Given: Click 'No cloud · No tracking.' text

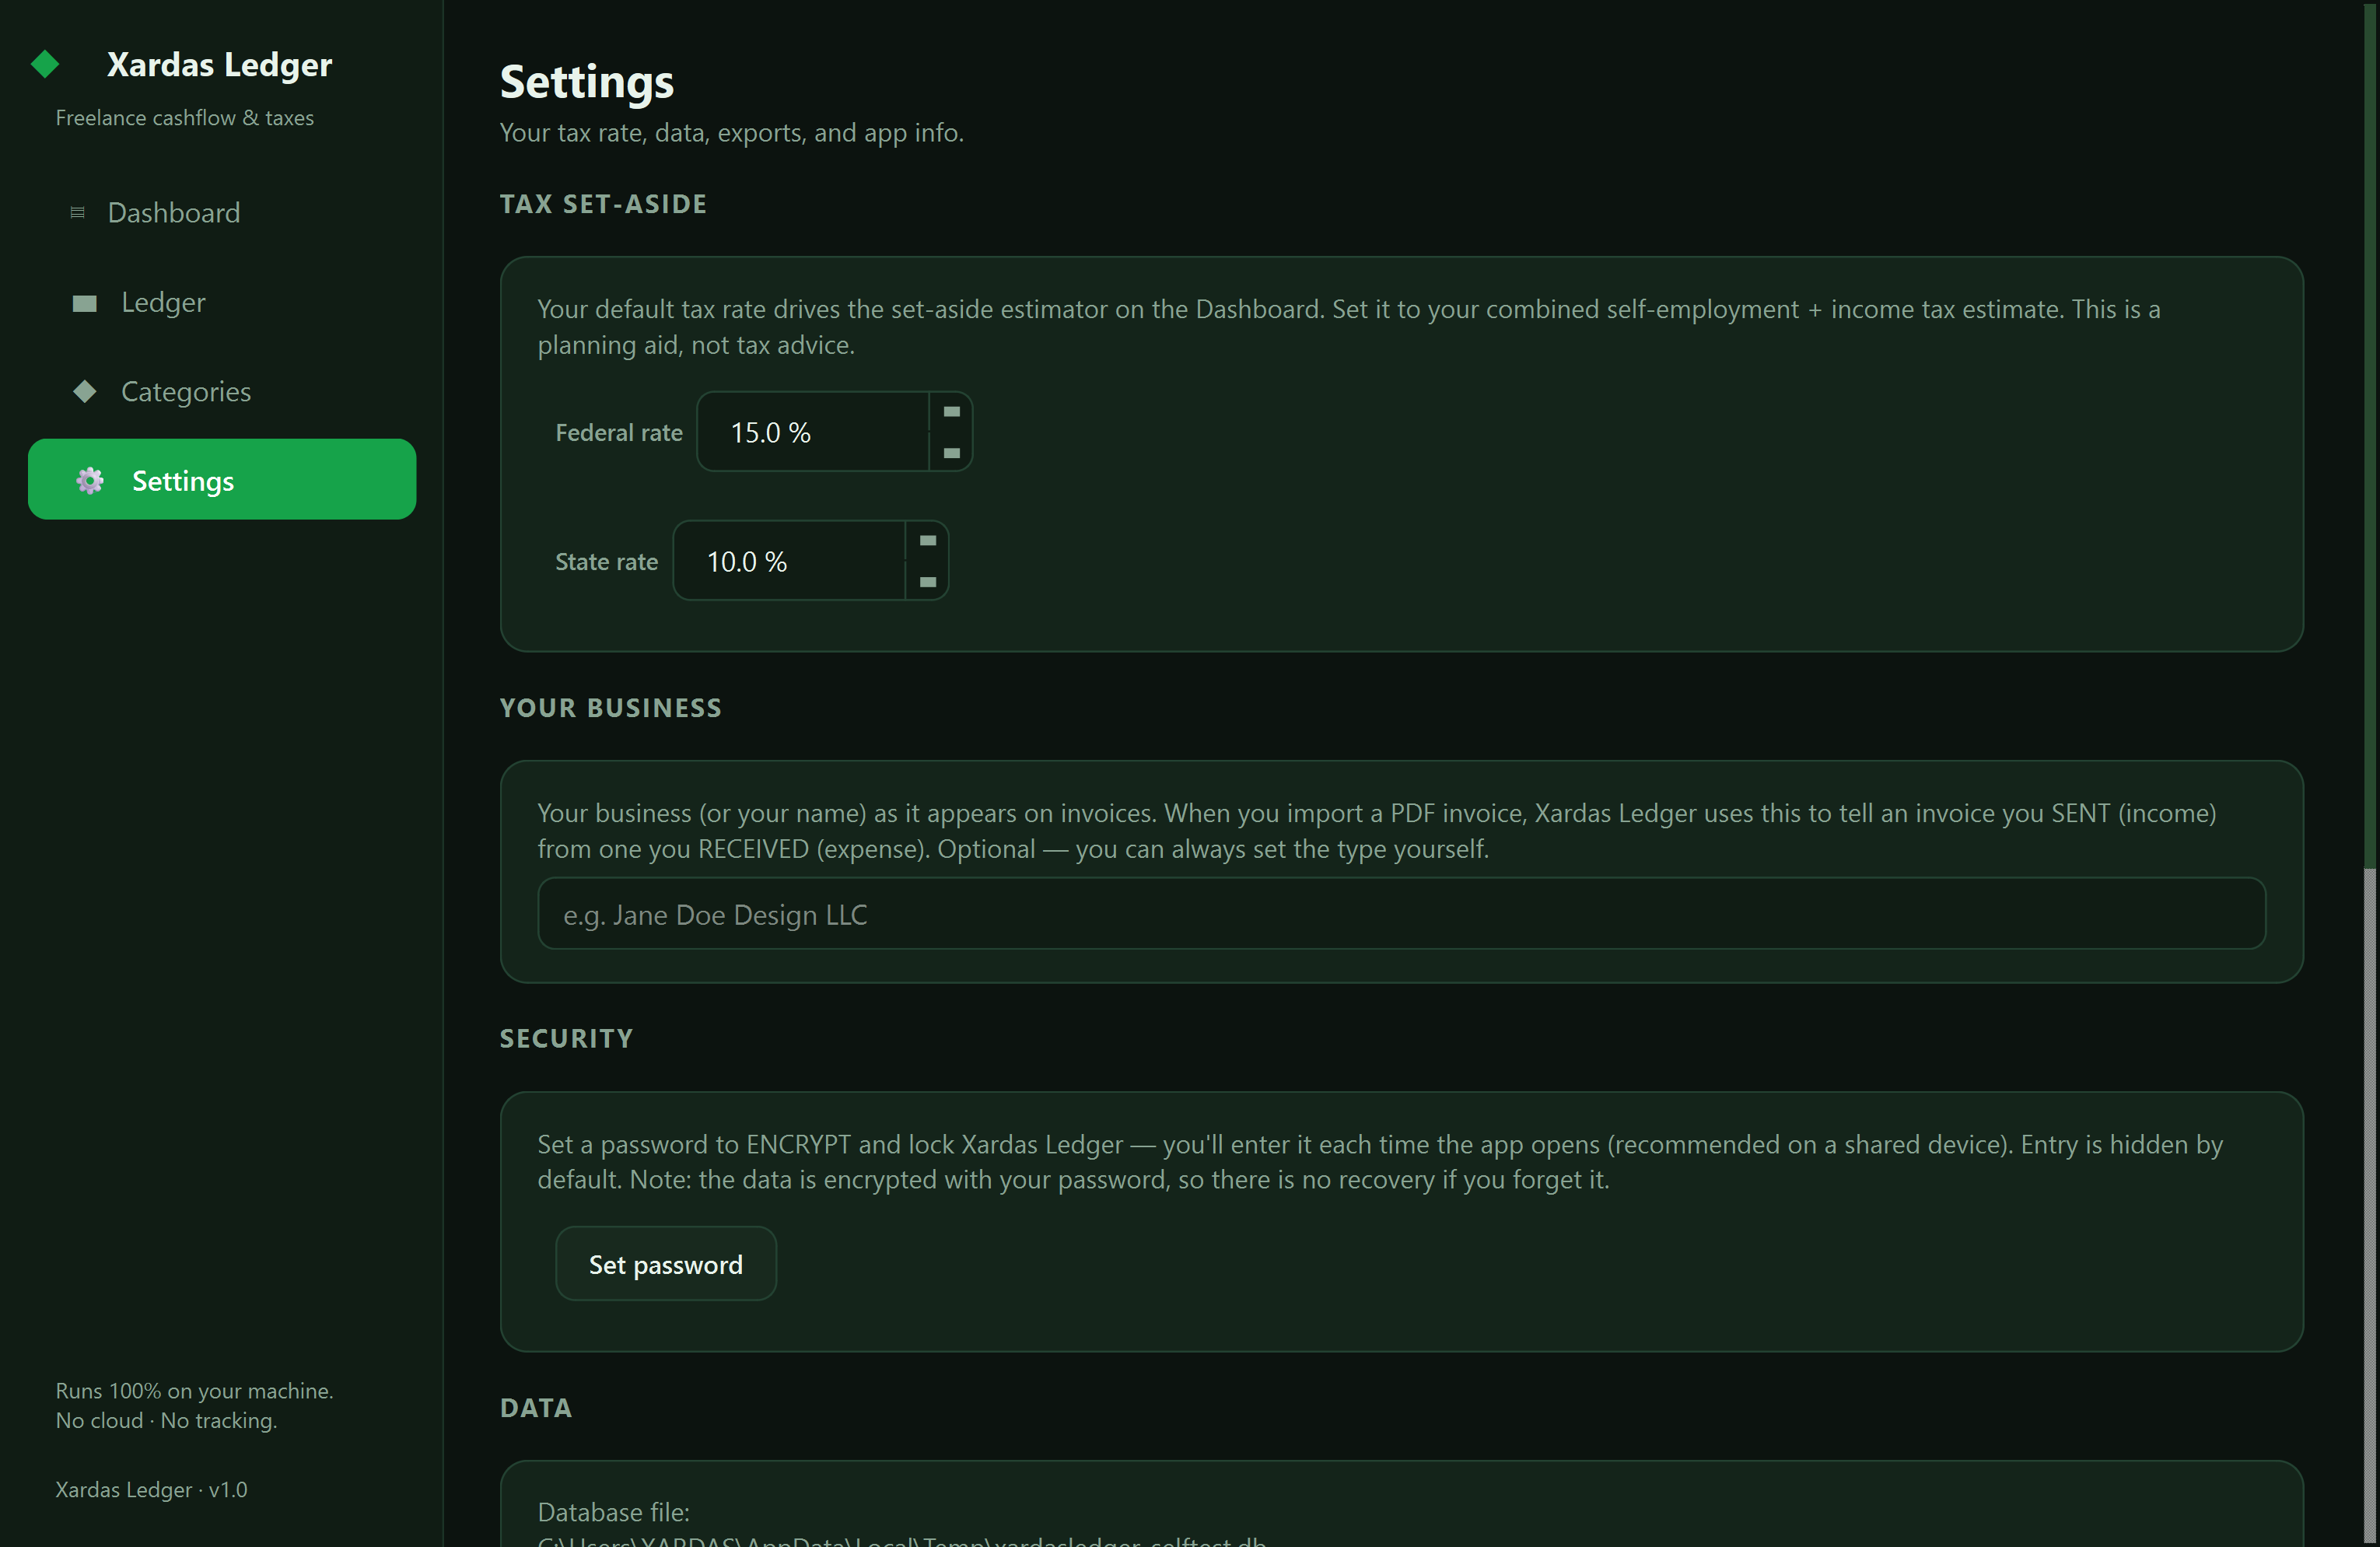Looking at the screenshot, I should 166,1420.
